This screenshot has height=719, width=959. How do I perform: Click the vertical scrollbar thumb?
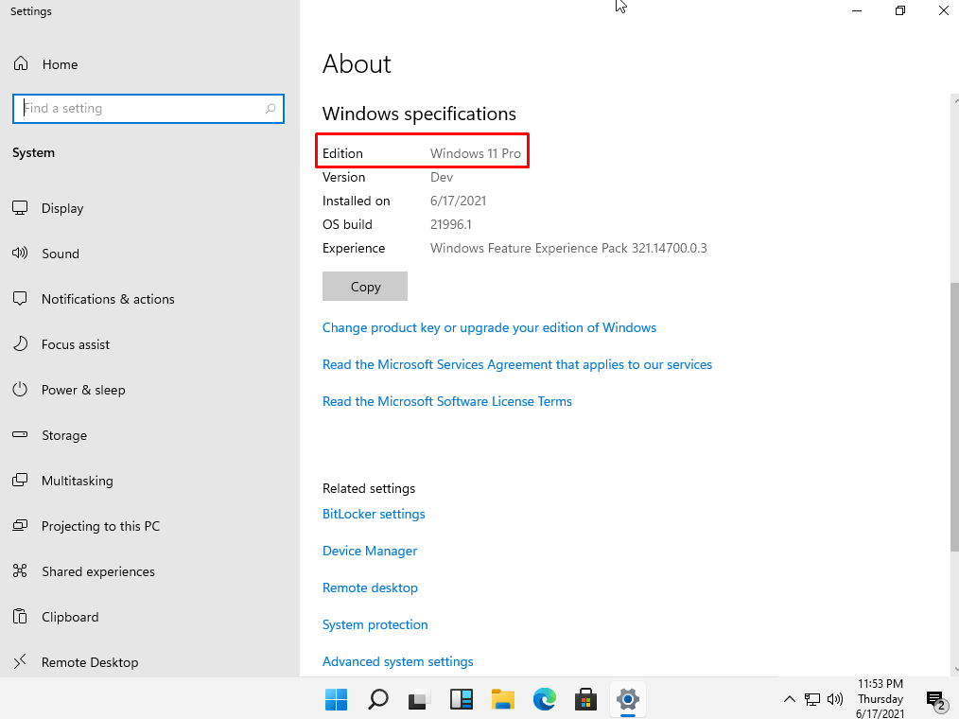pyautogui.click(x=954, y=416)
